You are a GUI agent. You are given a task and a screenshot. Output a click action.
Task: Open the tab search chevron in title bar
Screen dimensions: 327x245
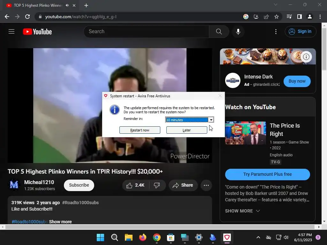276,4
